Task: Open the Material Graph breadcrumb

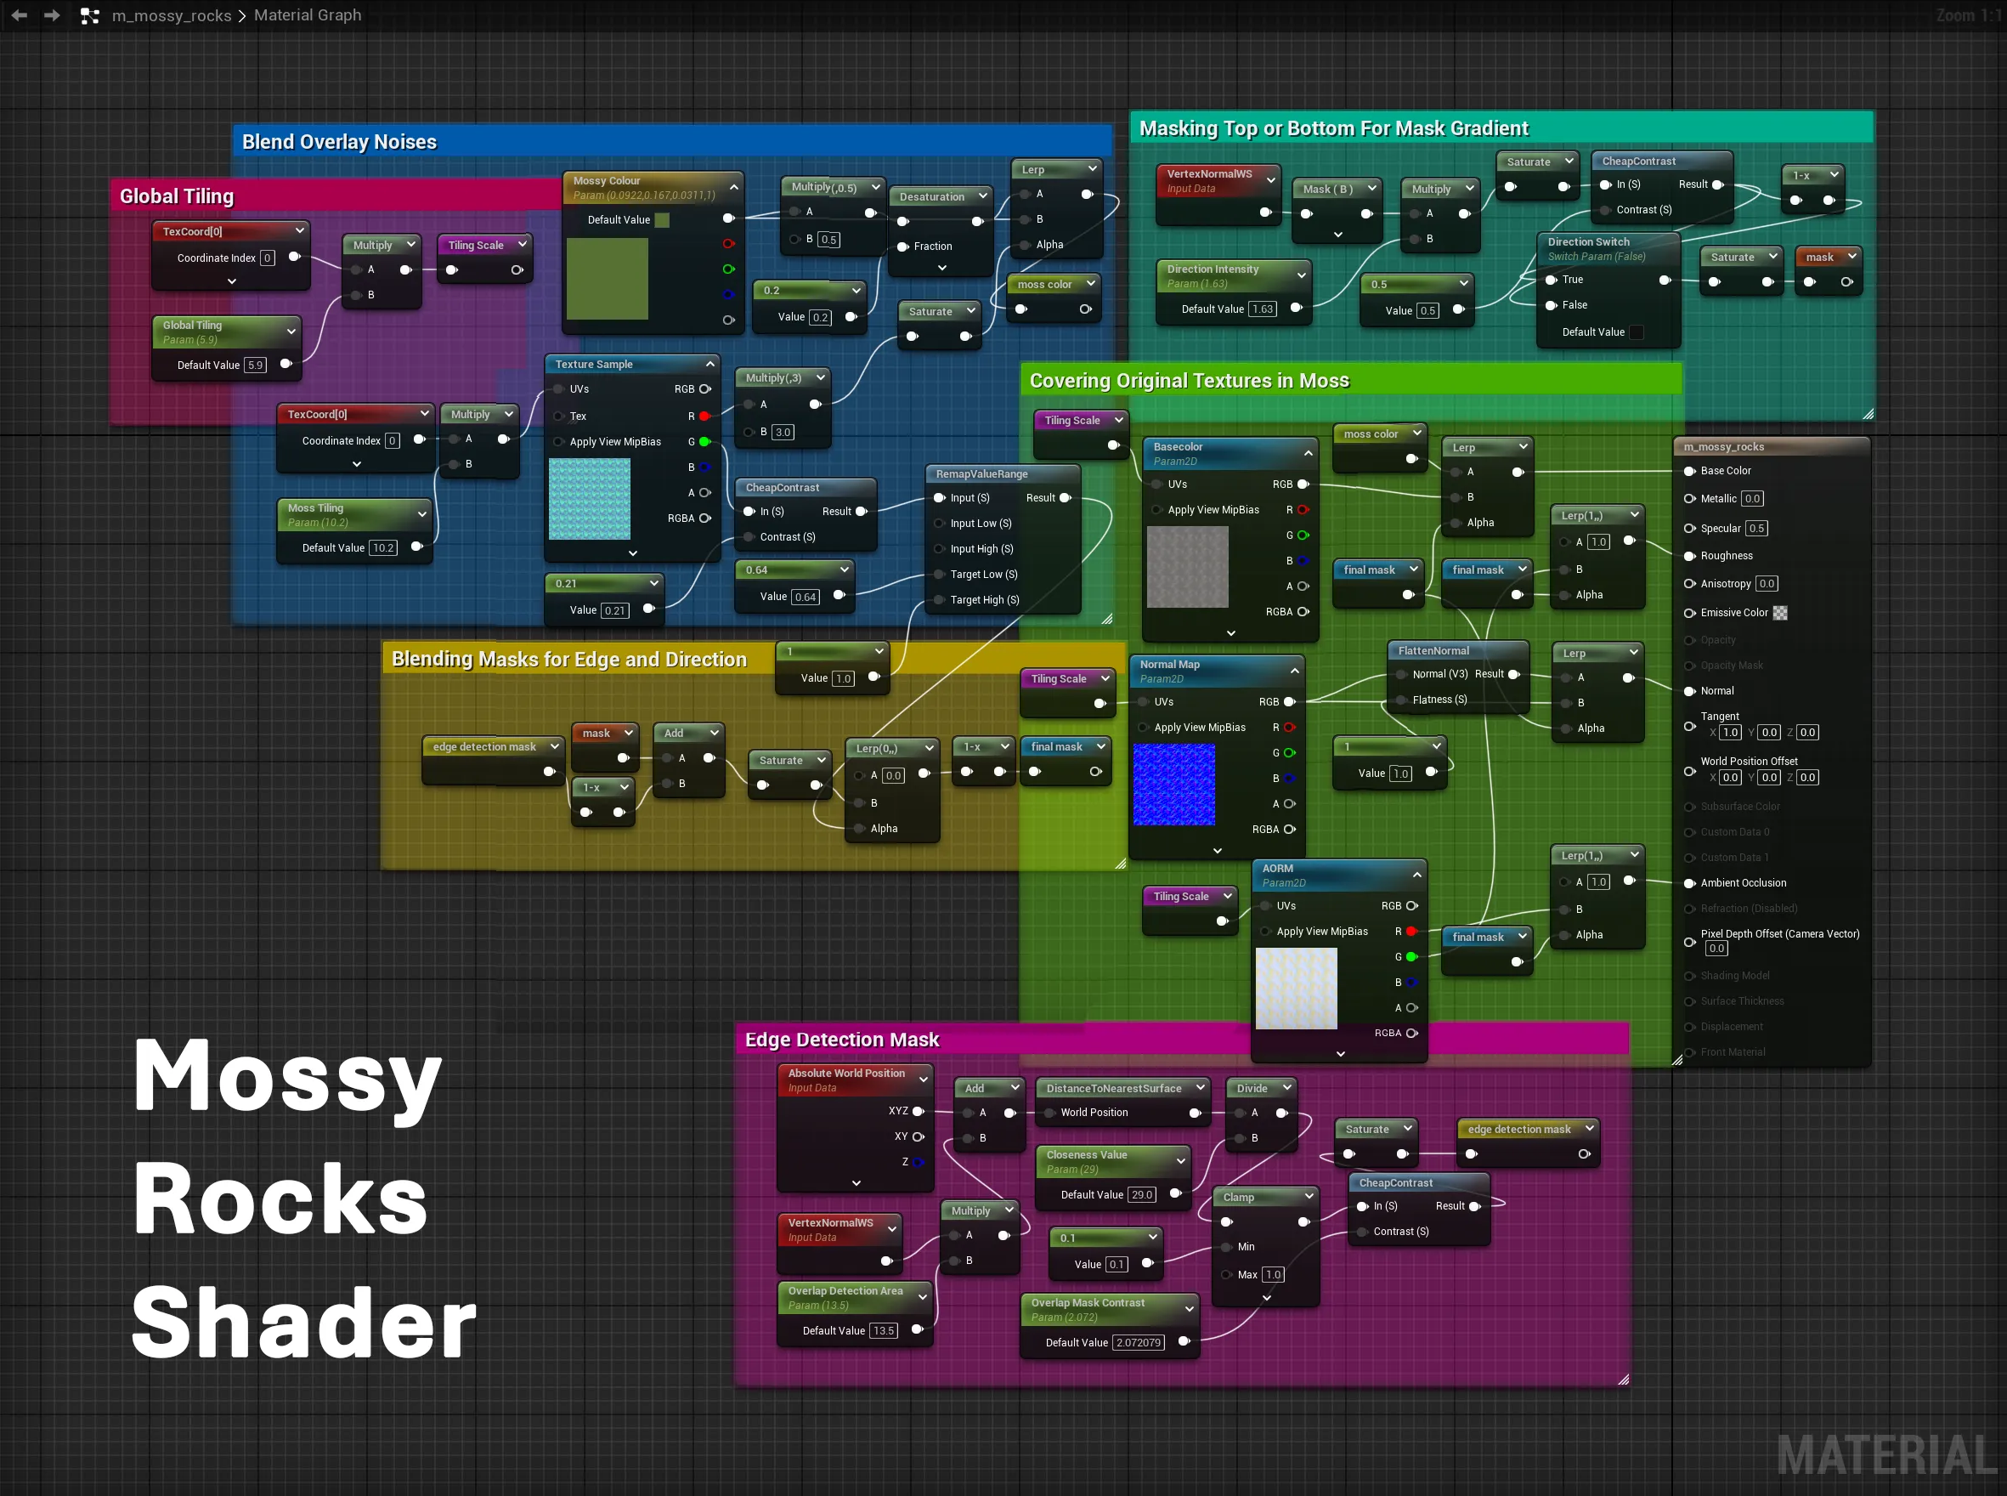Action: 308,15
